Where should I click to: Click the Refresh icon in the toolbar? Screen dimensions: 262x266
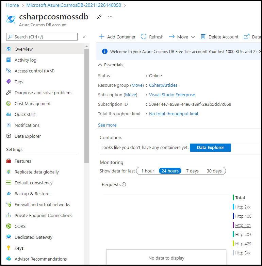144,37
